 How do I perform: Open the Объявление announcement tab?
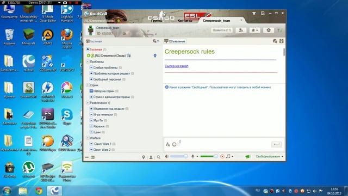175,41
